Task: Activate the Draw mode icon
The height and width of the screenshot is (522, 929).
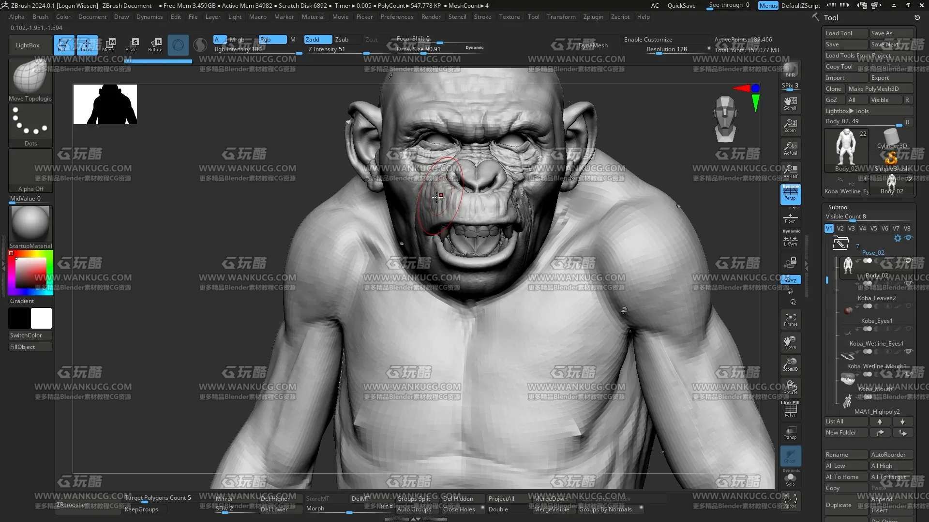Action: click(x=87, y=44)
